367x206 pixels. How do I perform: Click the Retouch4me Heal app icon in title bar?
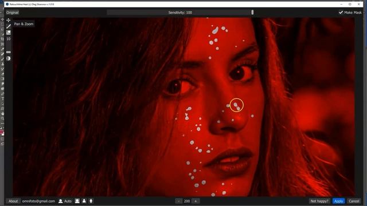[x=7, y=4]
